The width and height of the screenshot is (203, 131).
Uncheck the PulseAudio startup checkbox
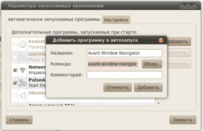click(x=15, y=83)
